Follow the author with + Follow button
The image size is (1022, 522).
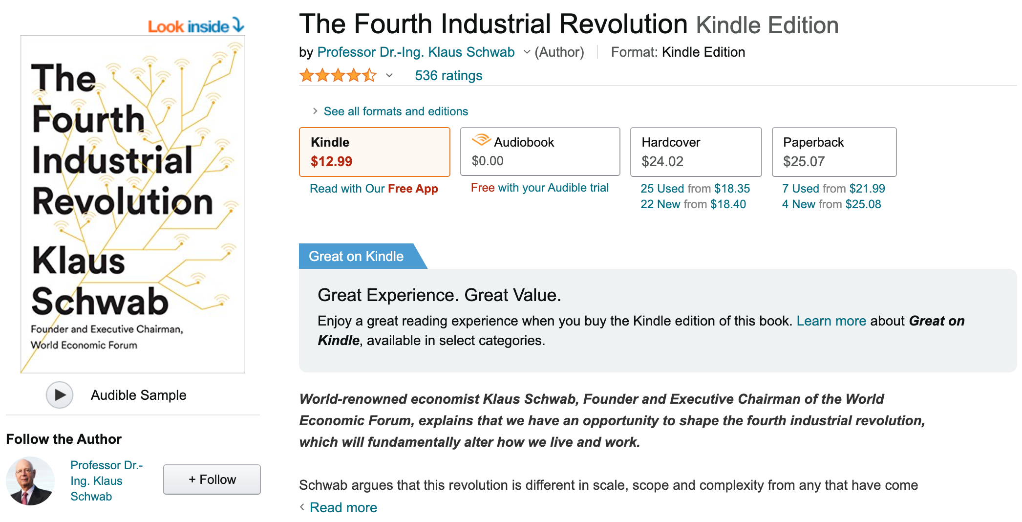pyautogui.click(x=212, y=479)
